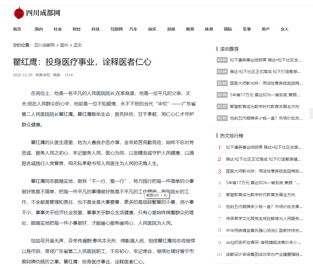Open the 科技 section
The height and width of the screenshot is (268, 313).
95,29
